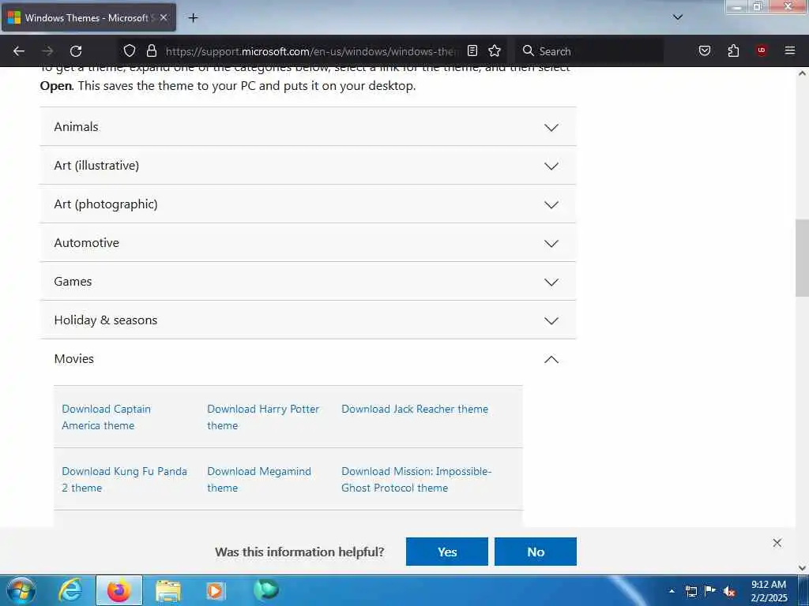The width and height of the screenshot is (809, 606).
Task: Expand the Animals category
Action: [x=308, y=127]
